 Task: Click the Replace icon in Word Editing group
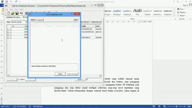pos(178,12)
